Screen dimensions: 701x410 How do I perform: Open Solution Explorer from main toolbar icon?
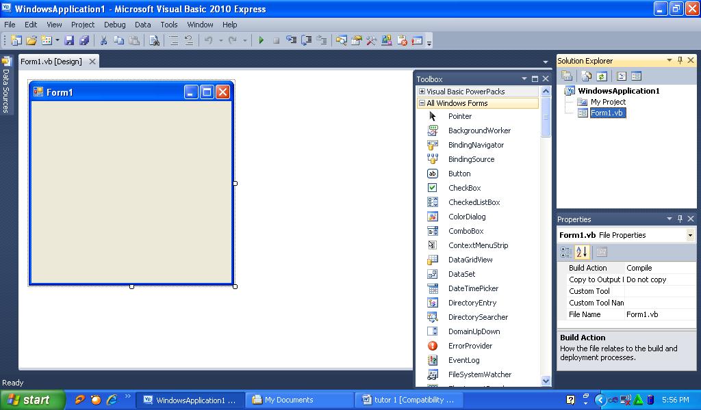(342, 40)
